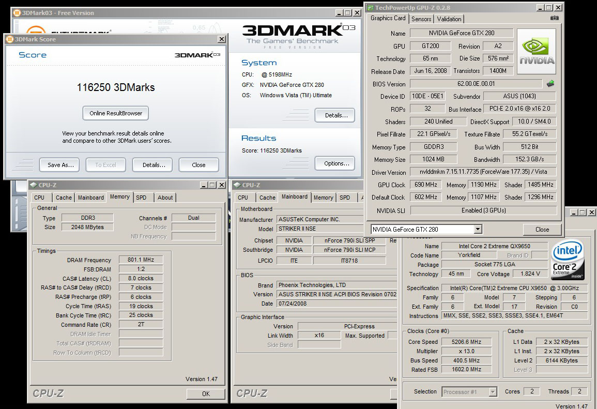Click the Core Speed value 5206.6 MHz
This screenshot has height=409, width=597.
click(466, 342)
